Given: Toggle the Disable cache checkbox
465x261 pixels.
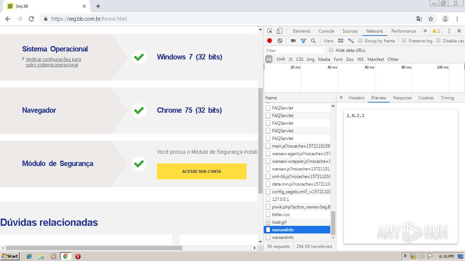Looking at the screenshot, I should (438, 41).
